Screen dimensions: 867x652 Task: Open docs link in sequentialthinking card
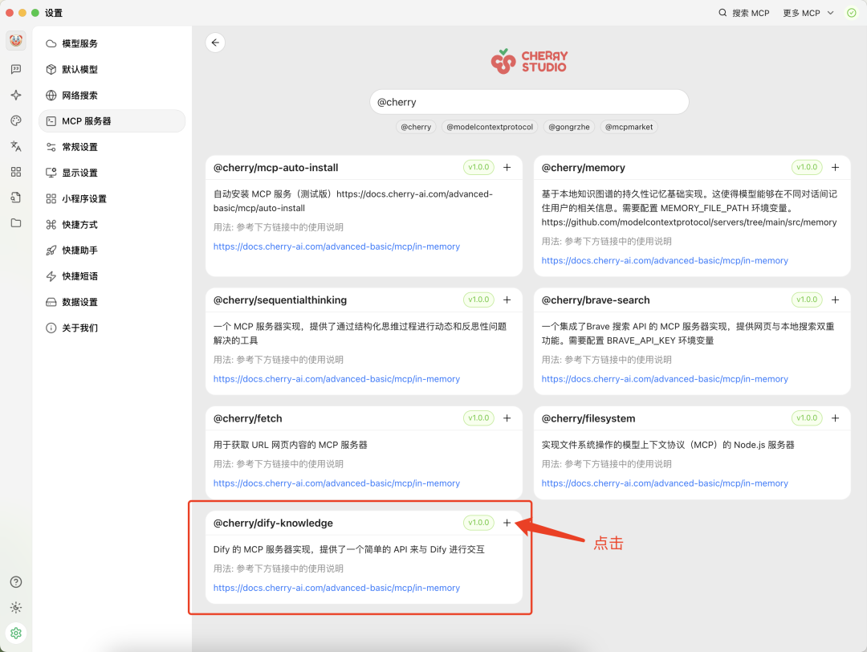(336, 379)
